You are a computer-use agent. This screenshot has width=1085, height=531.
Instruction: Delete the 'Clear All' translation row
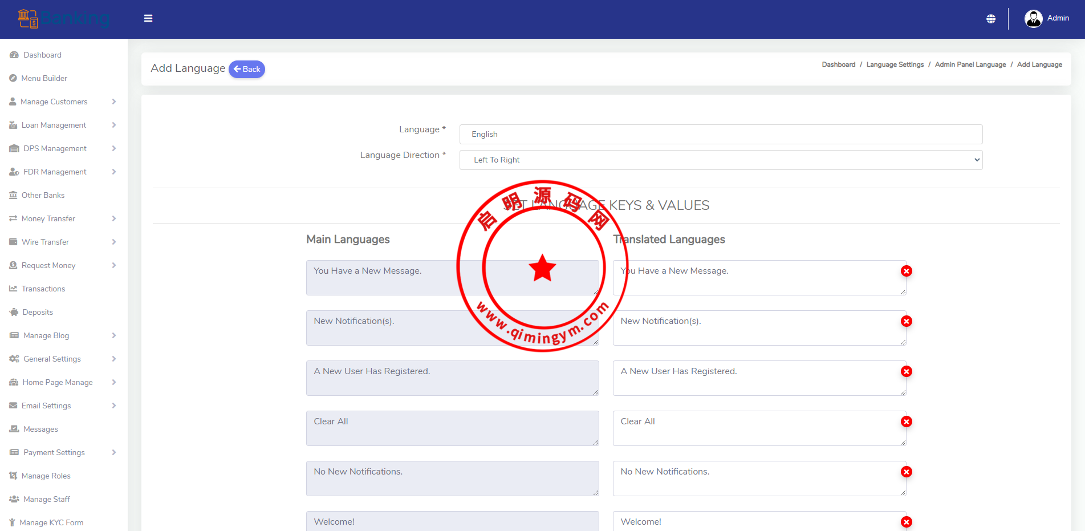pos(906,421)
